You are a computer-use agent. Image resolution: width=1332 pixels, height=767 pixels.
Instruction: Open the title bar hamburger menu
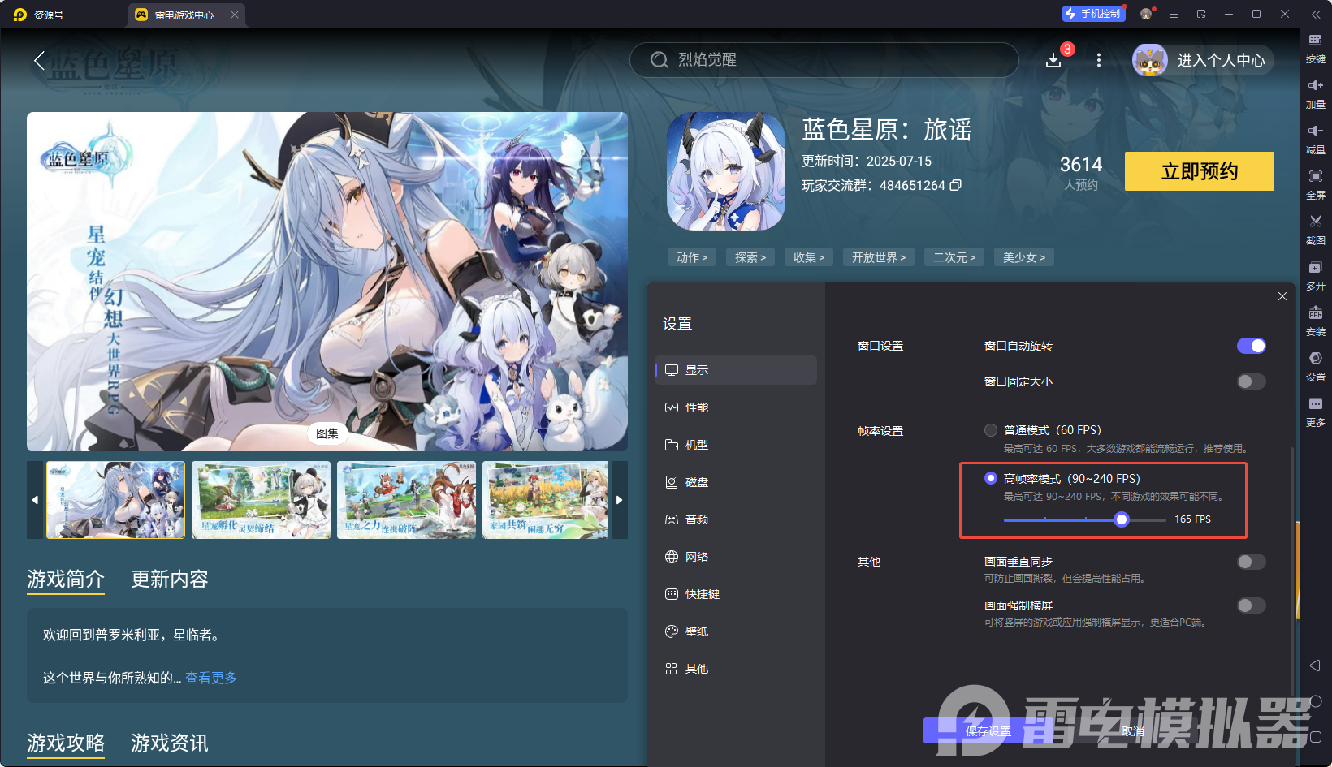(x=1174, y=14)
